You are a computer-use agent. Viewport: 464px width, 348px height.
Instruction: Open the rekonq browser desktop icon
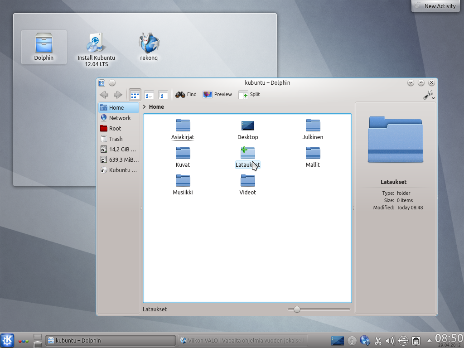click(x=149, y=47)
